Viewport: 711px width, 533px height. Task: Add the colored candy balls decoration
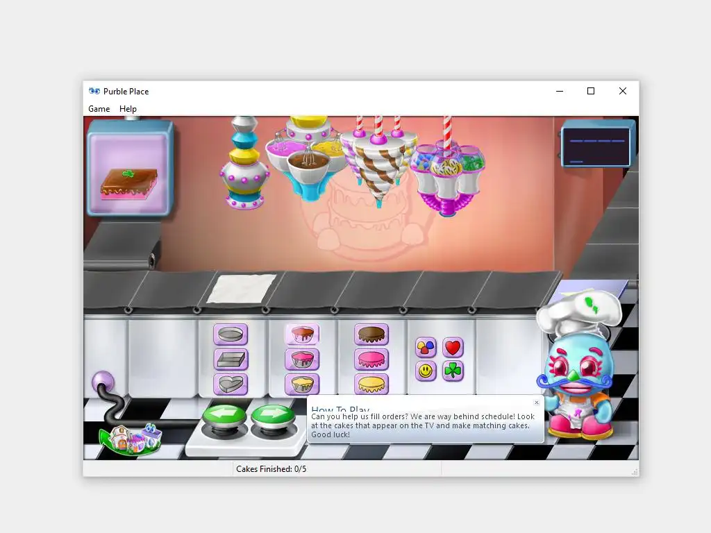(x=426, y=348)
